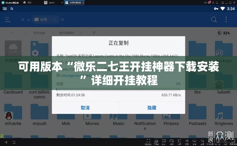237x146 pixels.
Task: Open the three-dot more options menu
Action: [226, 20]
